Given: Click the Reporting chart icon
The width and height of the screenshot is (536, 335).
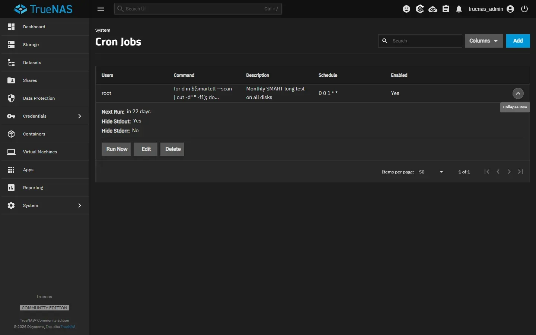Looking at the screenshot, I should (x=11, y=188).
